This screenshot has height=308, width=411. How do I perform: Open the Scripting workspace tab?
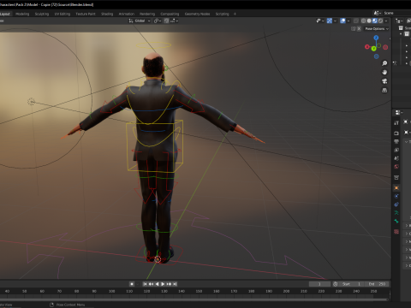coord(222,14)
